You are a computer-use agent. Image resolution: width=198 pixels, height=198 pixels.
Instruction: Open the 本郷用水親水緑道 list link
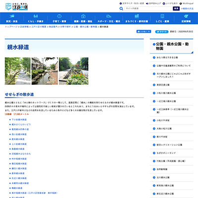coord(20,183)
